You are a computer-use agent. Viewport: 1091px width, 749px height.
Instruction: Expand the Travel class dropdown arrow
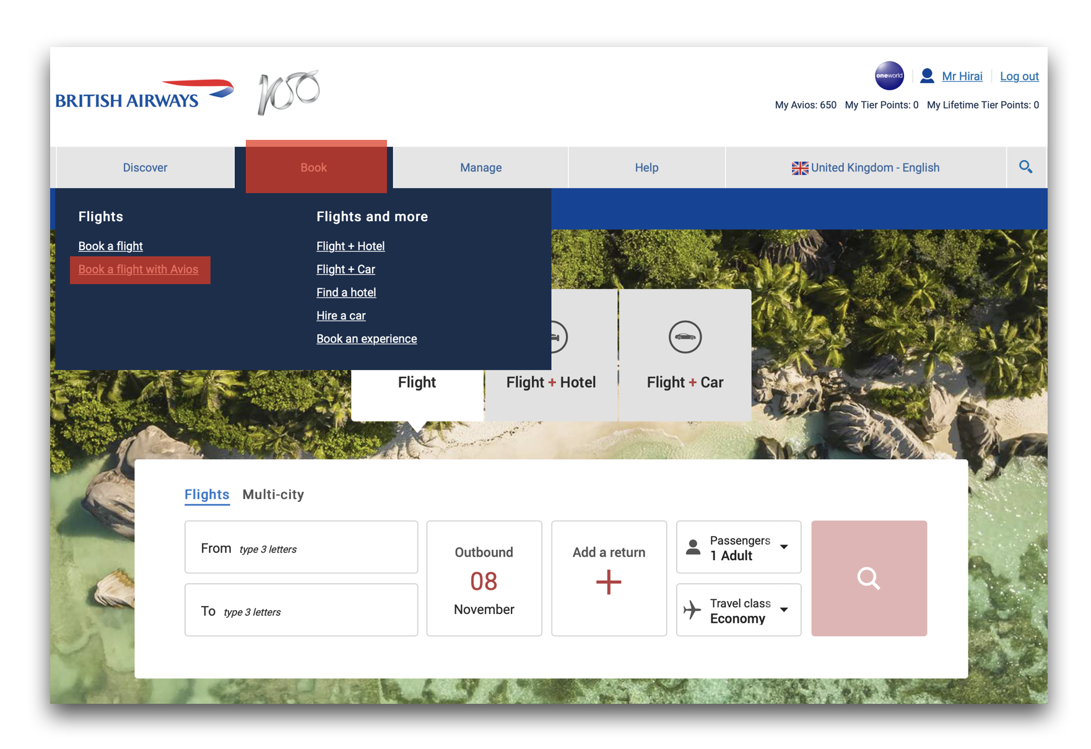(x=784, y=610)
